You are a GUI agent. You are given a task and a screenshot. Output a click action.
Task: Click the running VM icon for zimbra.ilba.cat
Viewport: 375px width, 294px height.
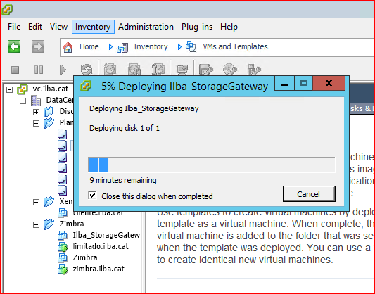pos(63,269)
